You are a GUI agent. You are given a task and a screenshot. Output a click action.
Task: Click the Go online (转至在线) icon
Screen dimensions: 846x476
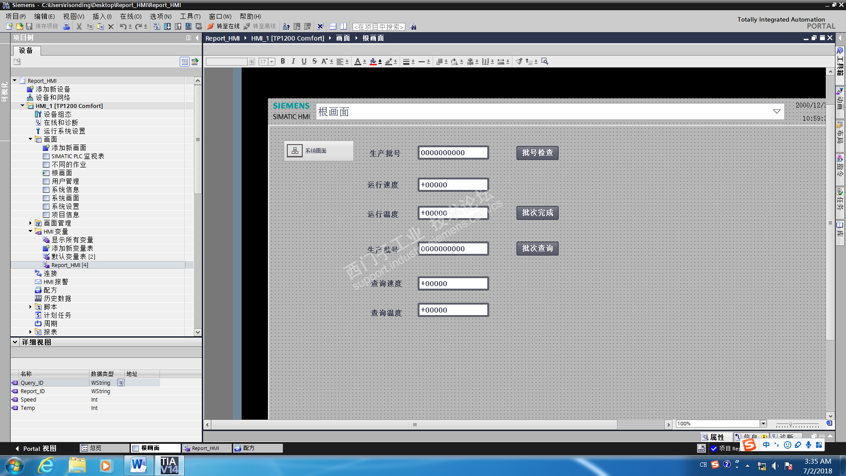(211, 26)
